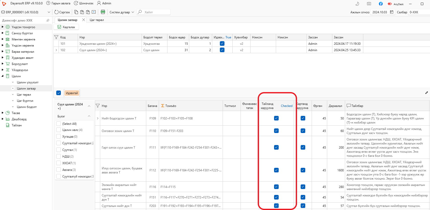The width and height of the screenshot is (430, 210).
Task: Open the calendar icon beside Ажлын огноо
Action: click(x=392, y=12)
